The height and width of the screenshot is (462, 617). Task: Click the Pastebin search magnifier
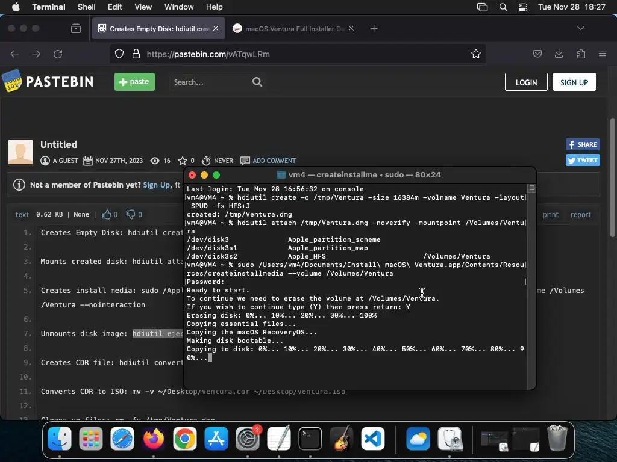click(x=257, y=82)
